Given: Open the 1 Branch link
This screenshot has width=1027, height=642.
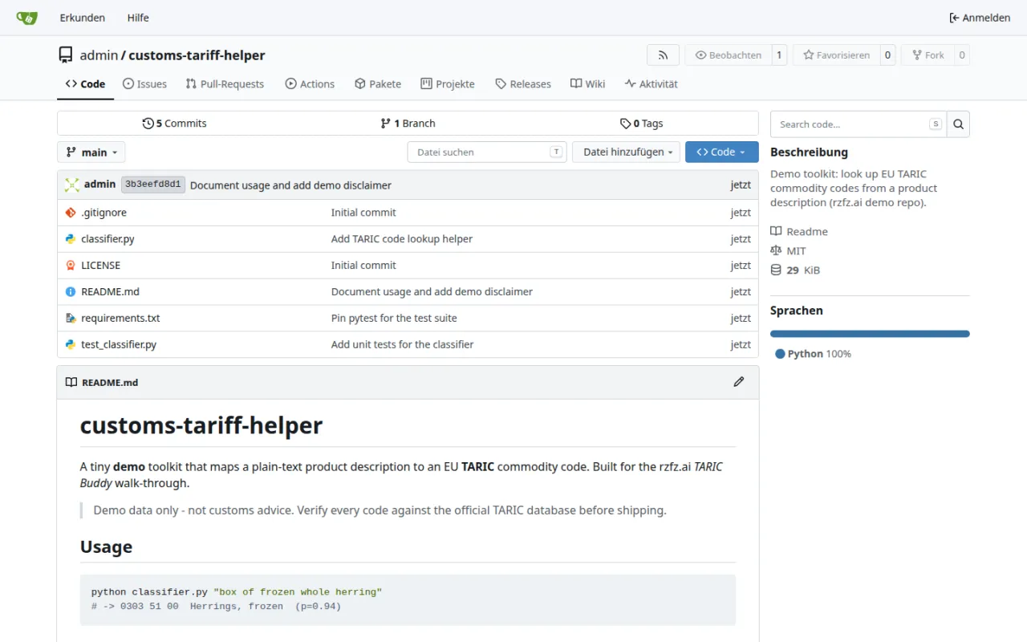Looking at the screenshot, I should click(408, 124).
